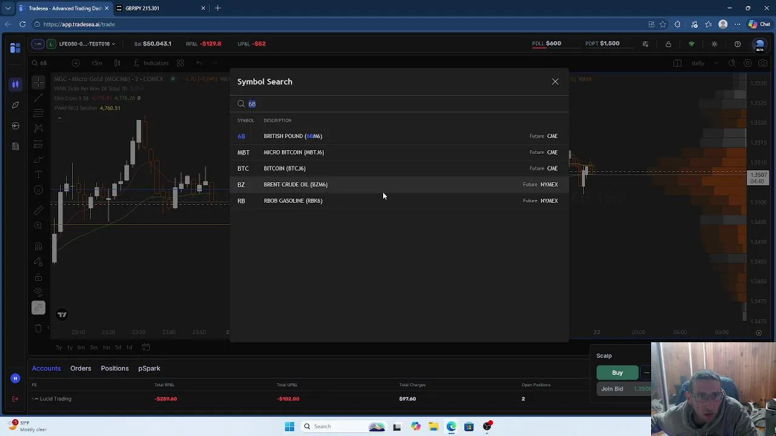
Task: Open go-to-date calendar icon
Action: pos(145,347)
